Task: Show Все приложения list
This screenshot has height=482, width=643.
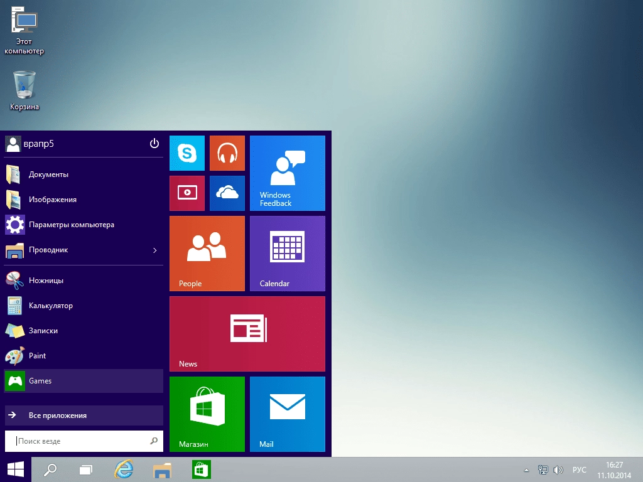Action: (x=84, y=415)
